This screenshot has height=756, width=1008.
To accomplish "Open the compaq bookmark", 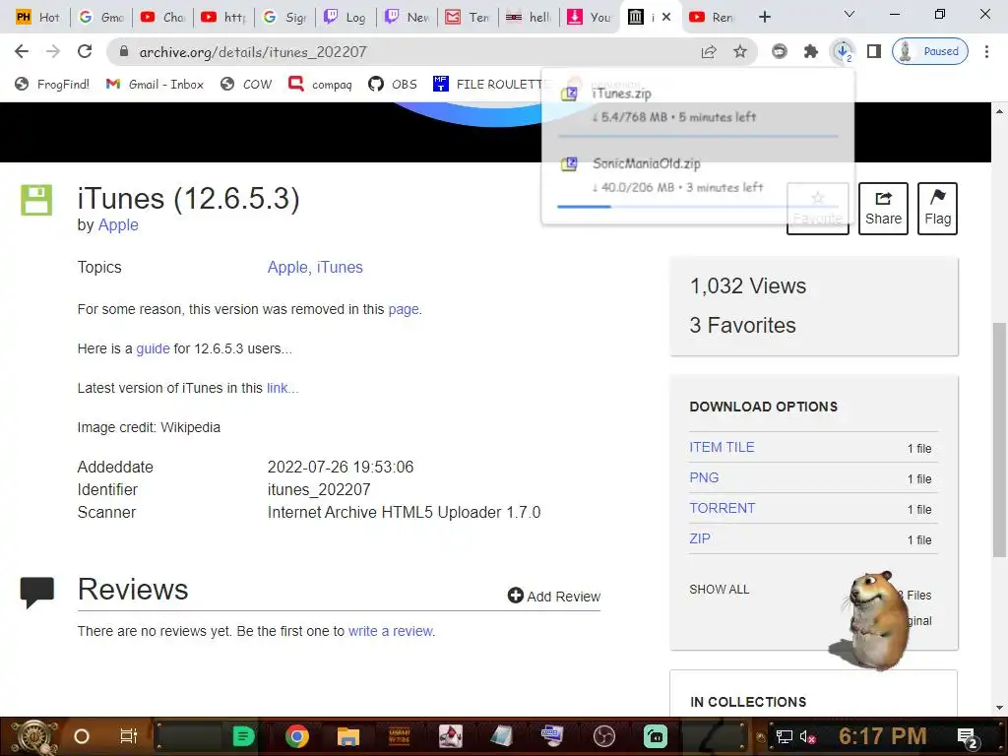I will point(320,85).
